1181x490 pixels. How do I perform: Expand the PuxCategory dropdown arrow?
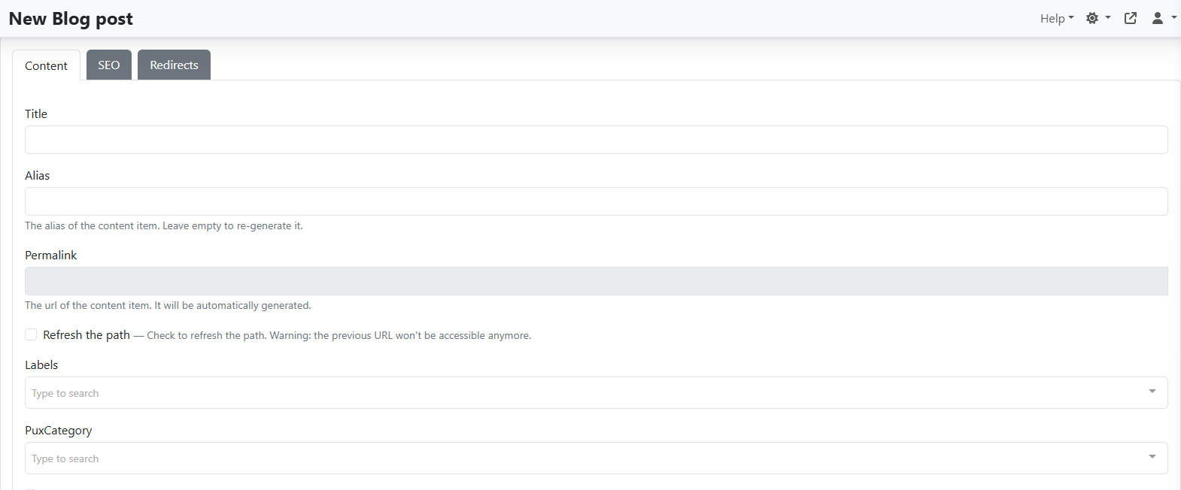[1152, 457]
